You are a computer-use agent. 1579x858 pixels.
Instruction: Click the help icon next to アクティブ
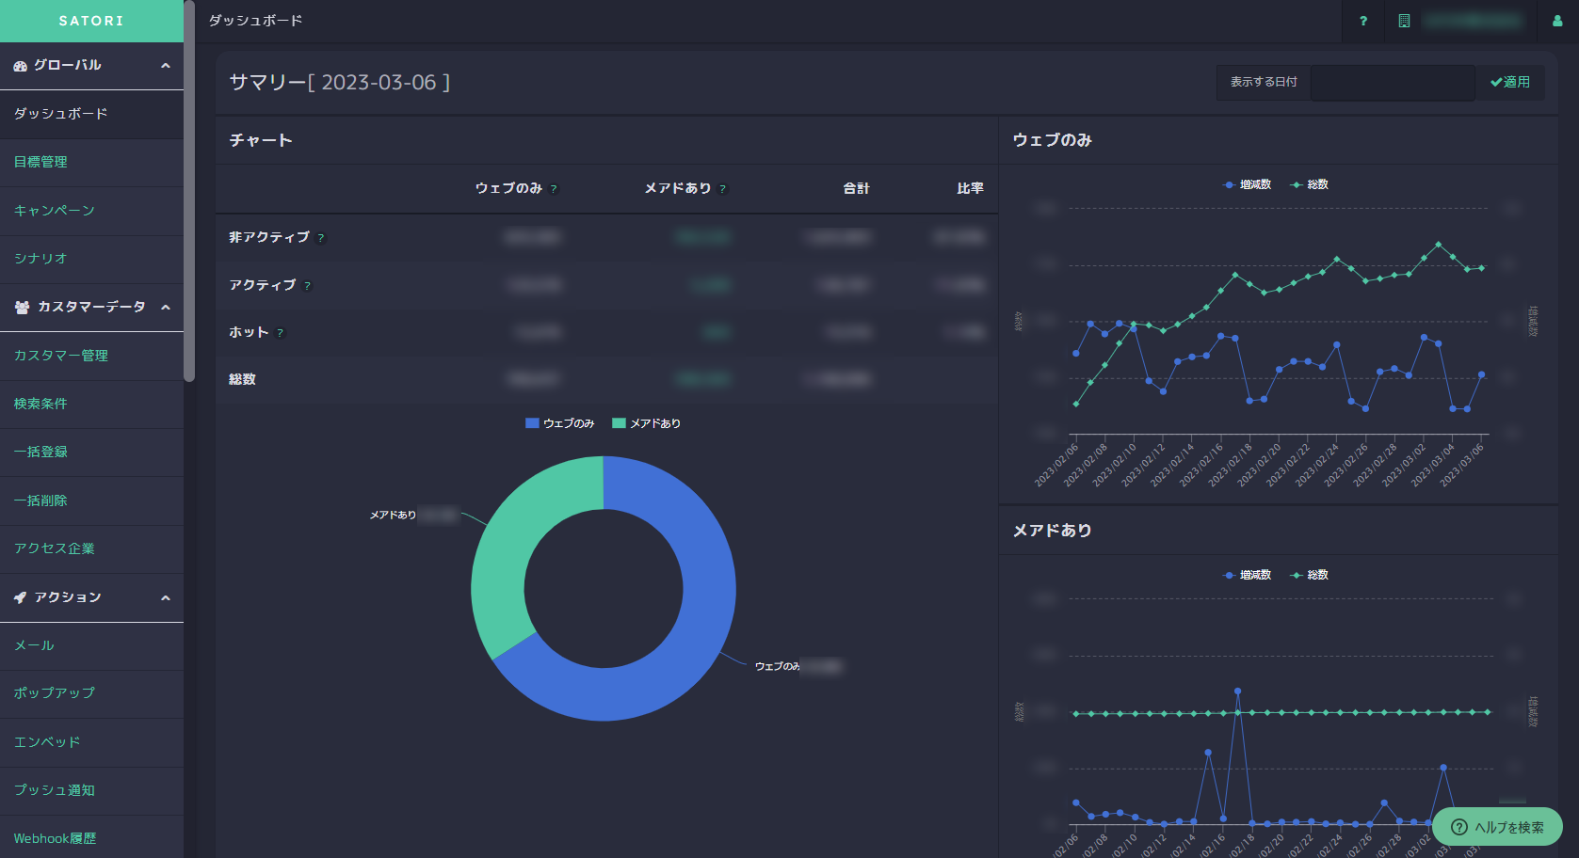pyautogui.click(x=307, y=286)
